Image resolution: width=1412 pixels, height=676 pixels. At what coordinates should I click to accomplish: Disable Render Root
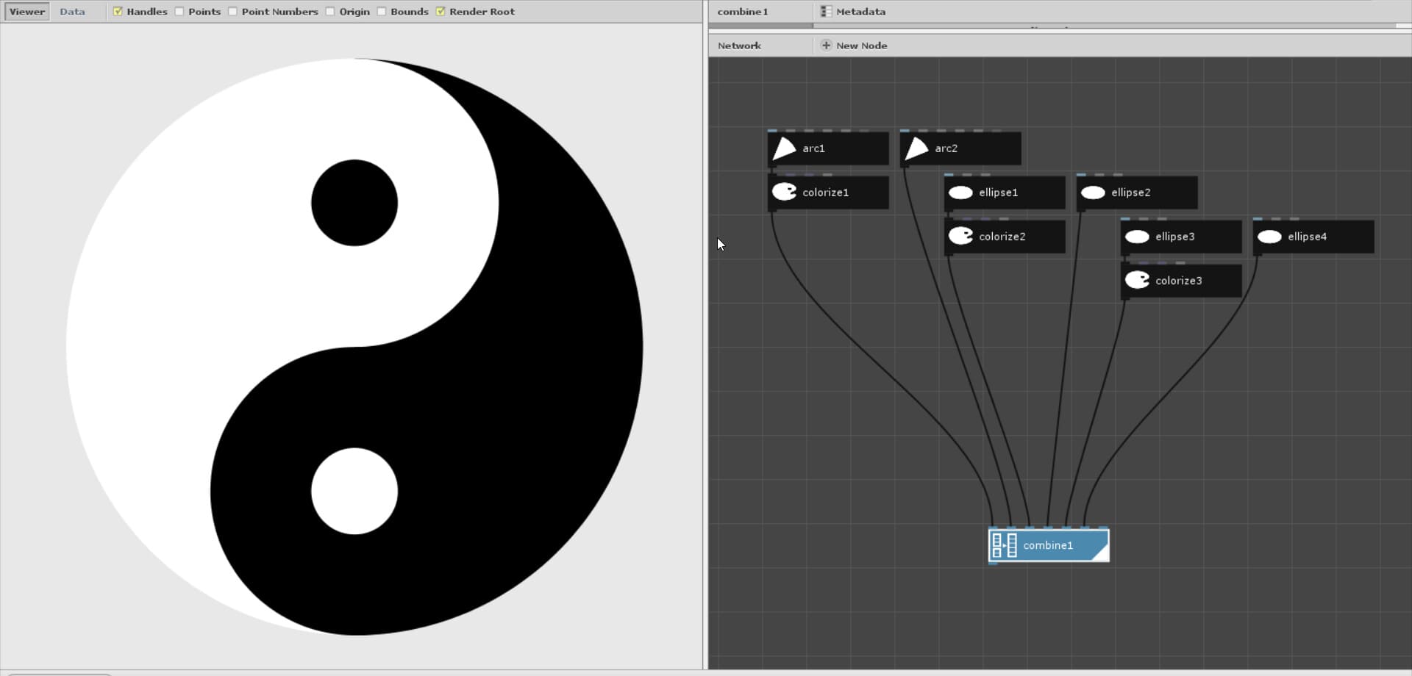click(441, 11)
